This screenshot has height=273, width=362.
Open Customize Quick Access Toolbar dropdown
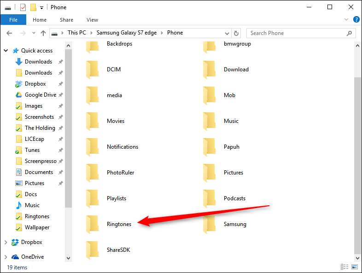tap(41, 8)
